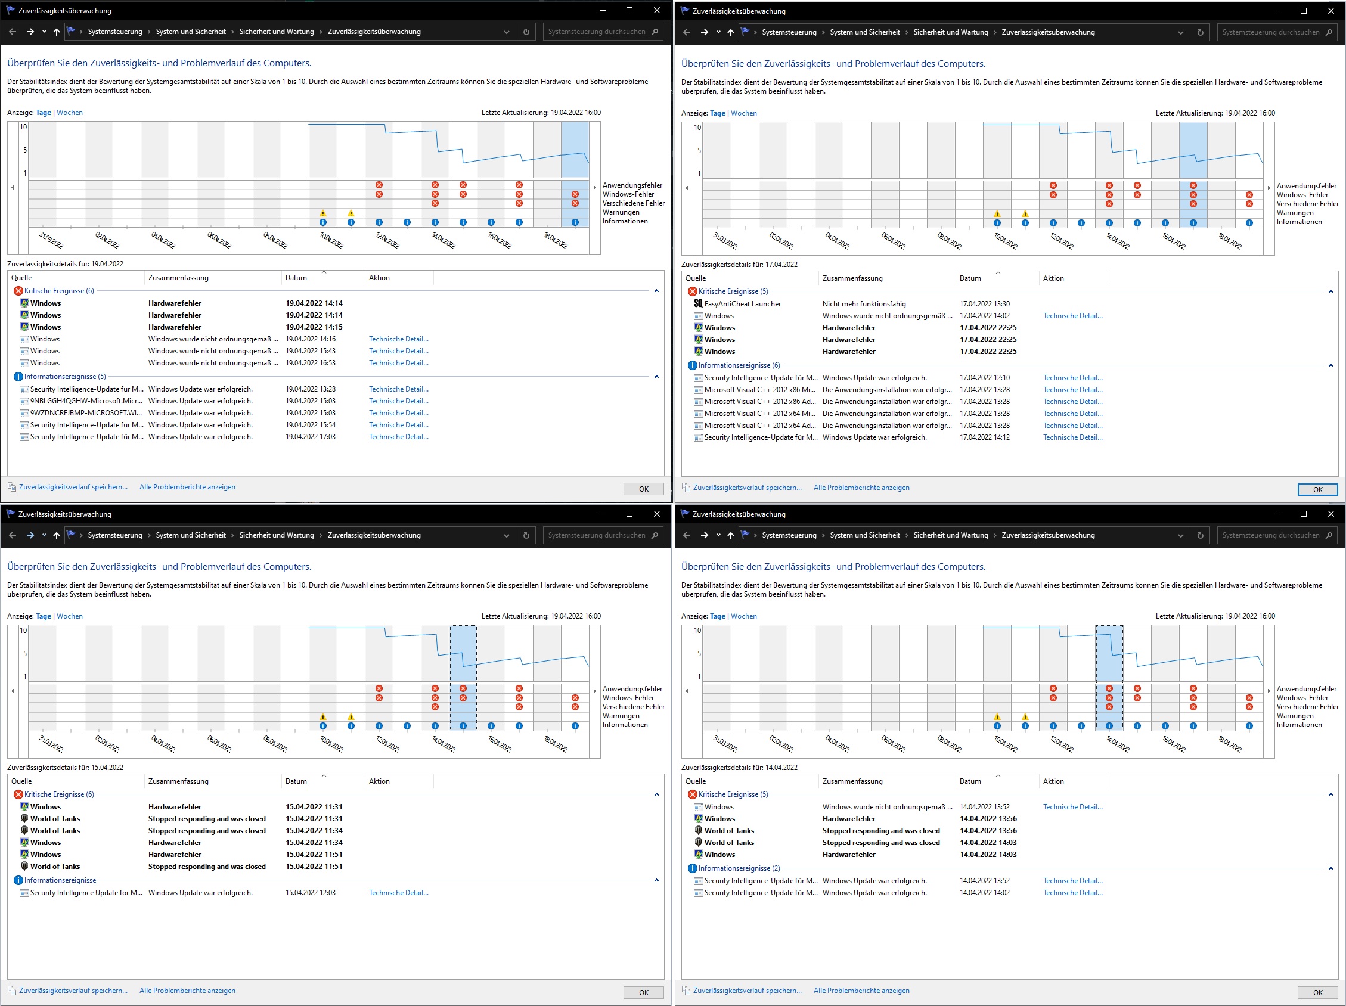
Task: Collapse Informationsereignisse (2) in 14.04.2022 window
Action: tap(1331, 868)
